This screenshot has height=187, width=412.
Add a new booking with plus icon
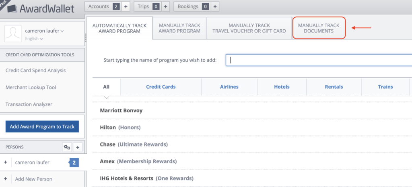215,6
